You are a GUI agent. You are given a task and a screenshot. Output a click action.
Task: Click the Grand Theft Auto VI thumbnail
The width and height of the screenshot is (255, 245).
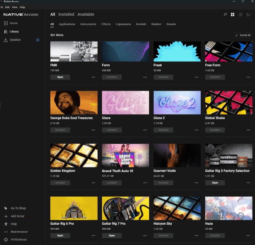click(126, 155)
